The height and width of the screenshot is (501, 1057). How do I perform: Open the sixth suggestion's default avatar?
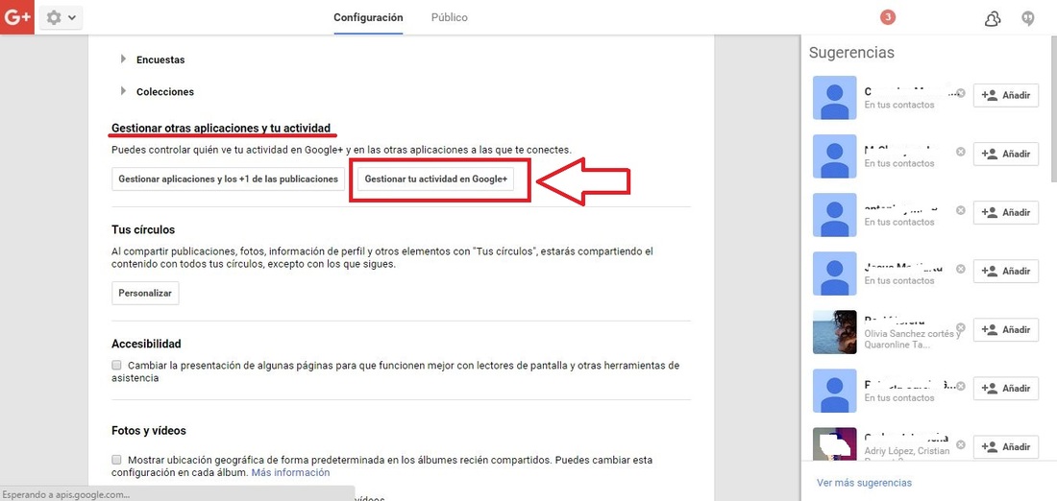click(834, 390)
